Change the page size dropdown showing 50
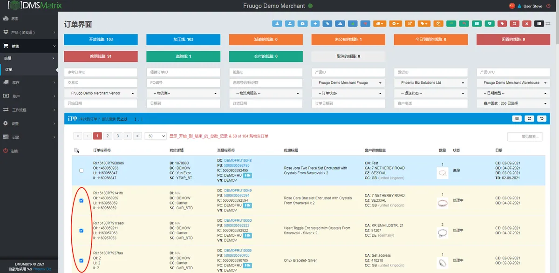559x273 pixels. pos(156,136)
